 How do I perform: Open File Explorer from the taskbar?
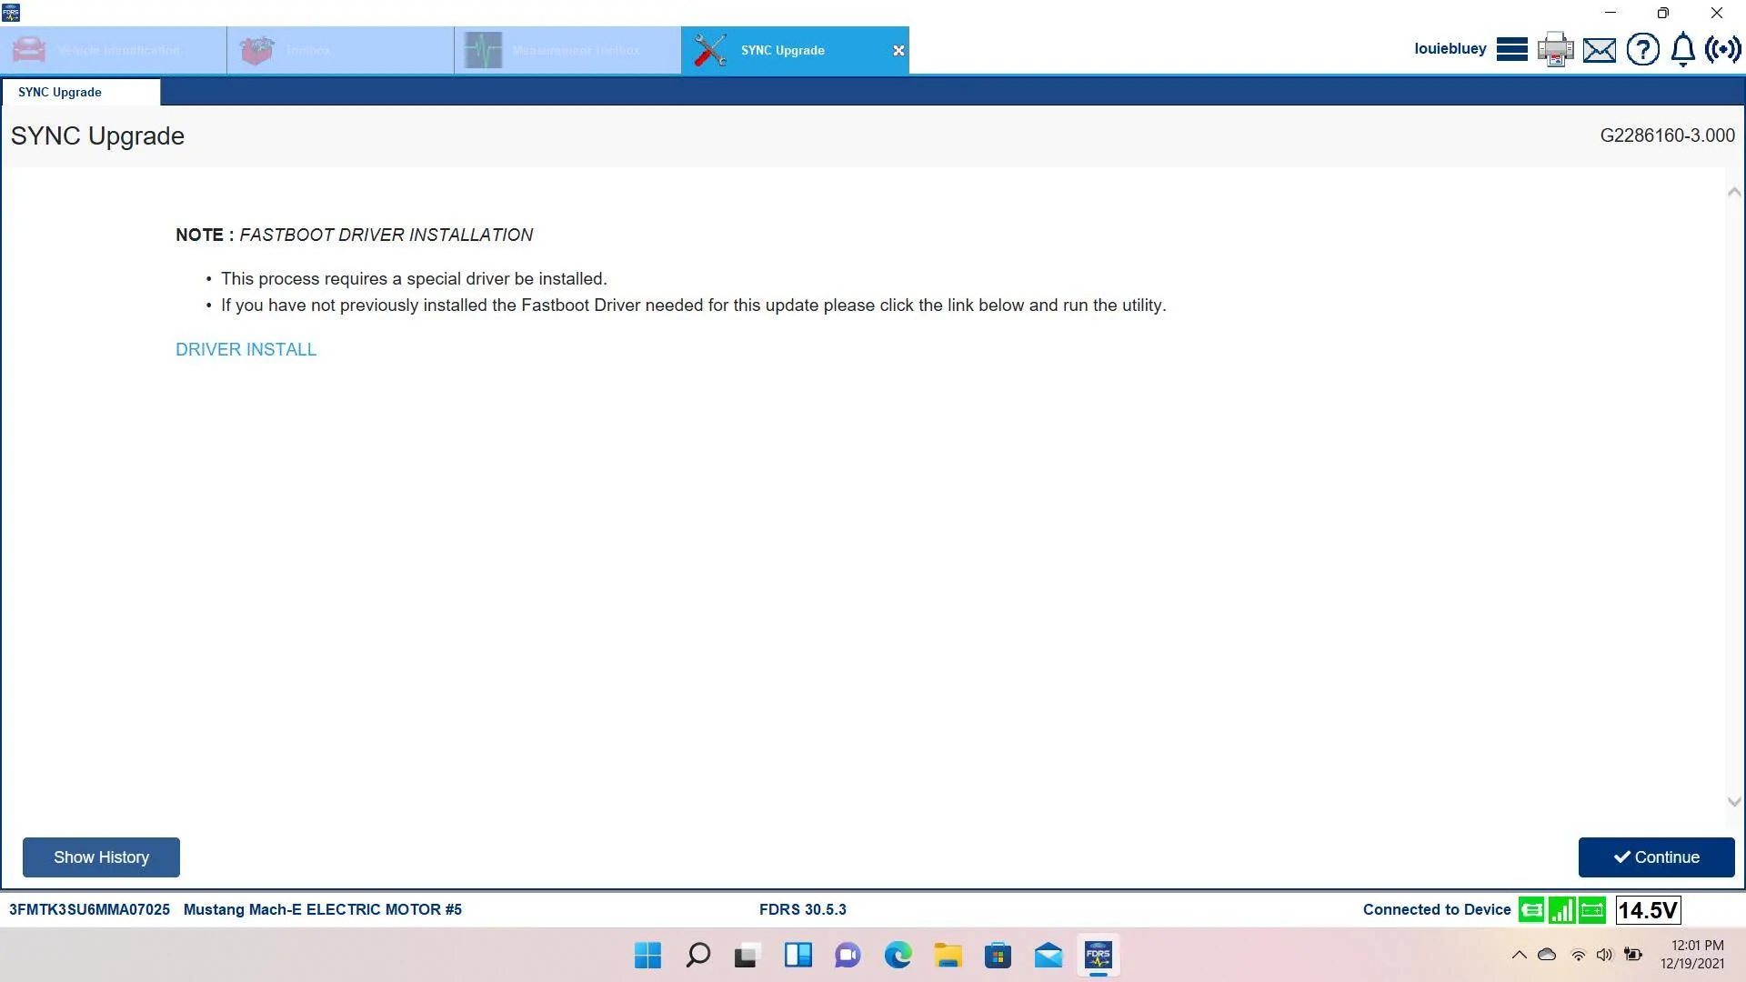948,956
